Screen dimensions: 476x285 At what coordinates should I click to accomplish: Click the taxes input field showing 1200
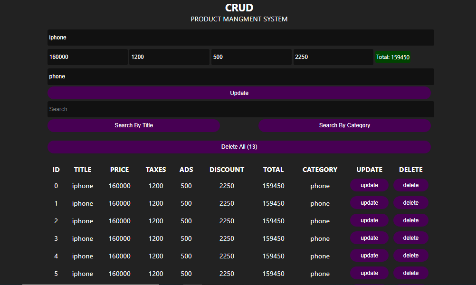170,57
